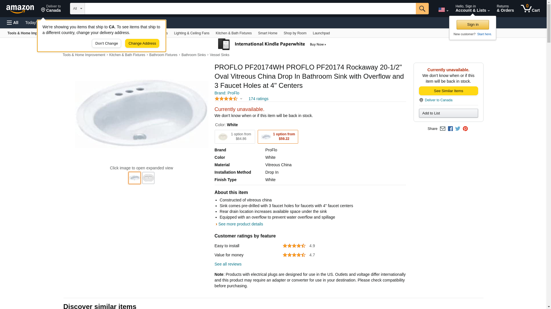Click the Amazon logo

[20, 9]
